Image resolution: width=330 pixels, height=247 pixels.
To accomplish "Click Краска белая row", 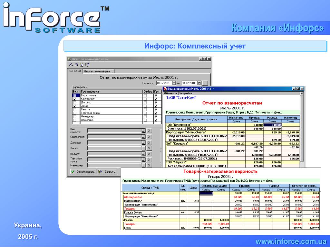I will pos(221,212).
